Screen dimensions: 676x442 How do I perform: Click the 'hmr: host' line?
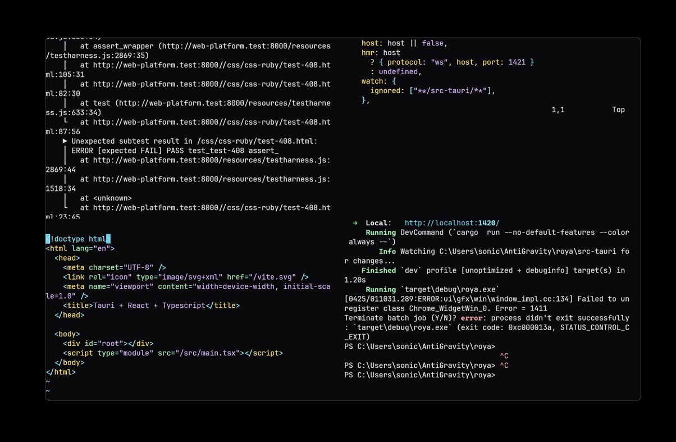(x=381, y=53)
